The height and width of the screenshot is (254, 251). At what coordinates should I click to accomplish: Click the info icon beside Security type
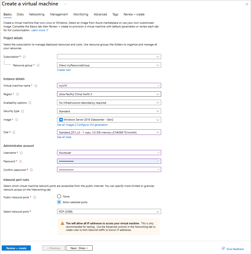pyautogui.click(x=23, y=111)
